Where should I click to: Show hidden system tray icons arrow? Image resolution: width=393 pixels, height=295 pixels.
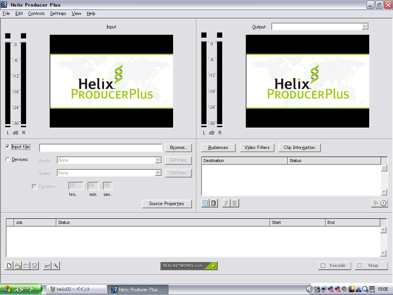[x=310, y=290]
